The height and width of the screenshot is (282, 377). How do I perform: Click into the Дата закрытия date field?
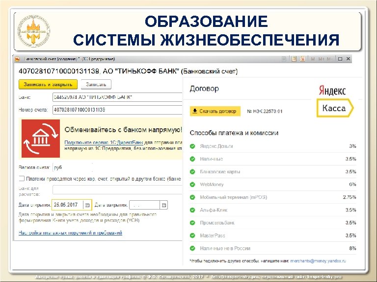pyautogui.click(x=144, y=205)
